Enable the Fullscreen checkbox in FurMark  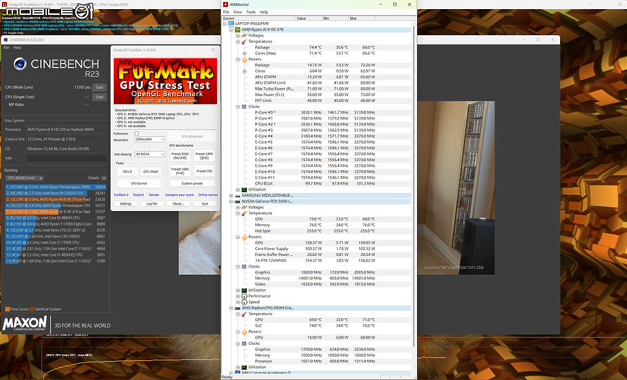click(136, 133)
